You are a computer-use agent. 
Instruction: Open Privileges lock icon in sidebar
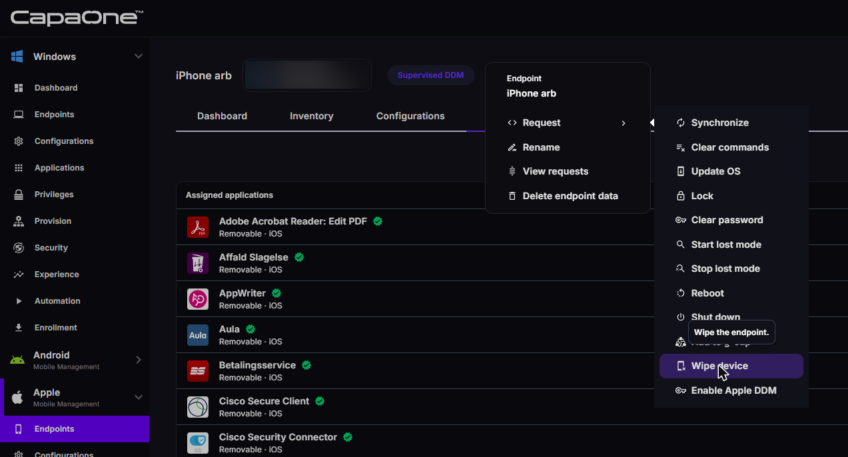tap(19, 195)
